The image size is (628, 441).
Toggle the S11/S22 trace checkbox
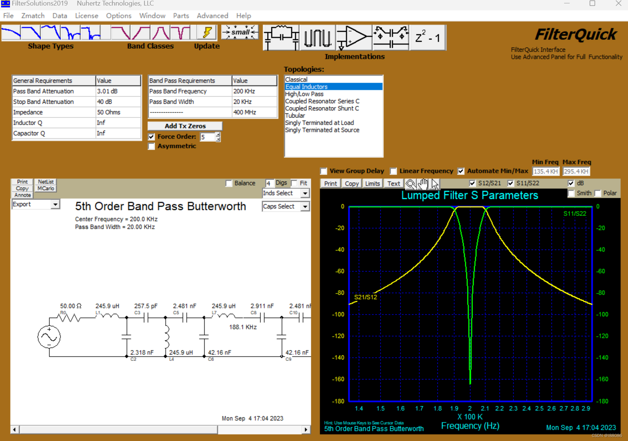tap(511, 183)
